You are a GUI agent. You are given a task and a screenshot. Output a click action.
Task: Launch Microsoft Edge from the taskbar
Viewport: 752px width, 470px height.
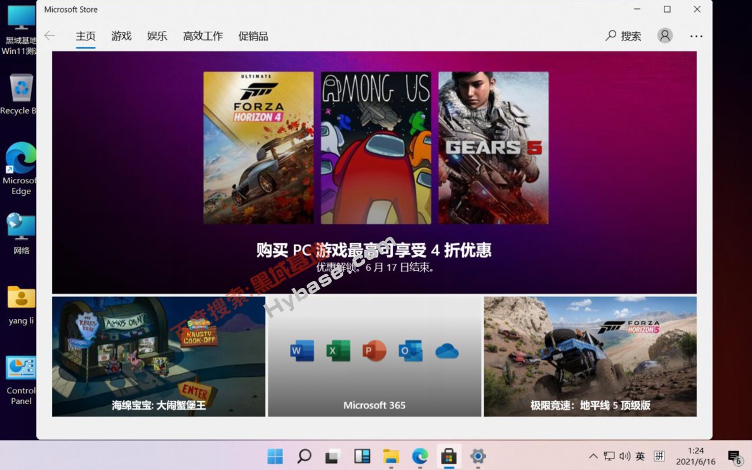pos(420,456)
